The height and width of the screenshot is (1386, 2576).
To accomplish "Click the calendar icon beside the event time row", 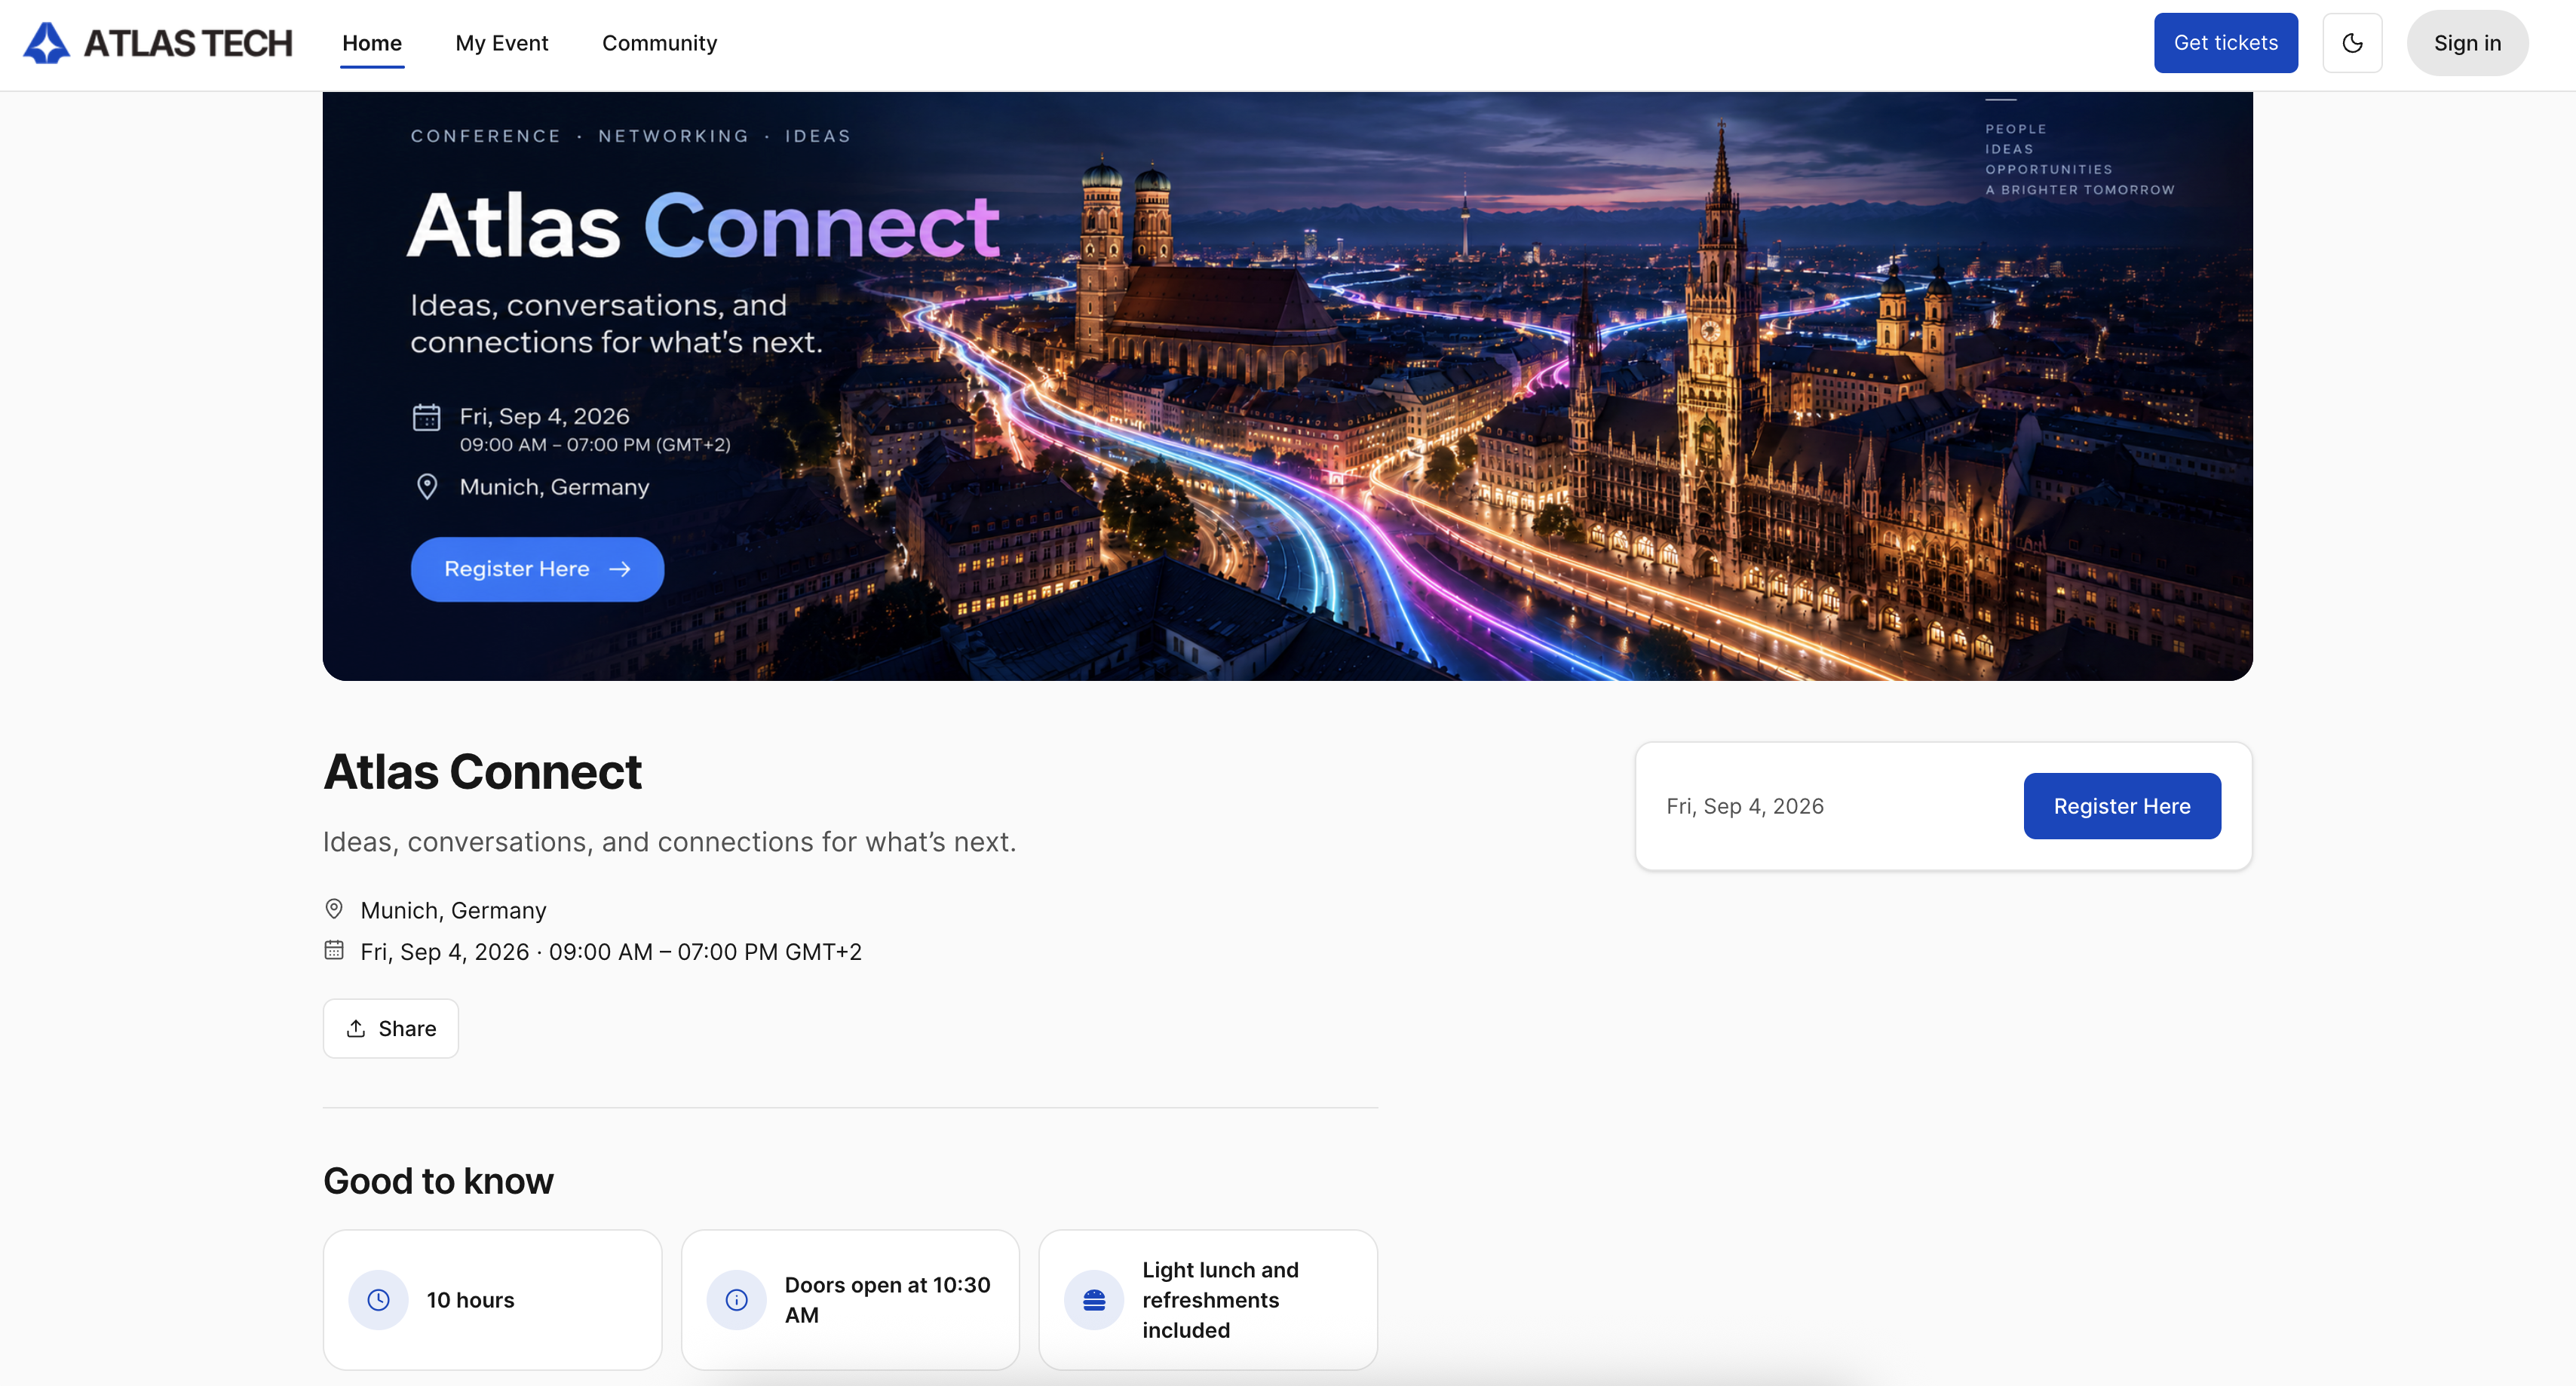I will coord(334,950).
